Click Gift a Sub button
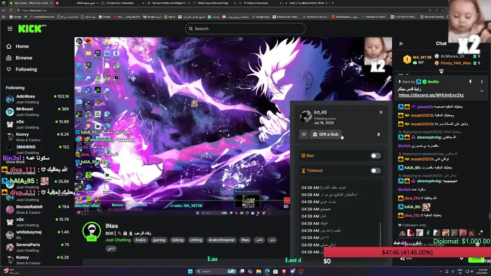 coord(325,135)
